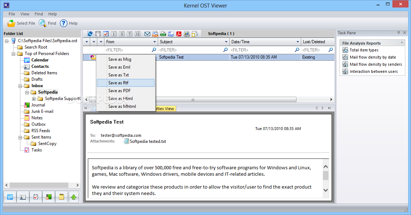The width and height of the screenshot is (411, 215).
Task: Open the Subject column dropdown arrow
Action: click(226, 42)
